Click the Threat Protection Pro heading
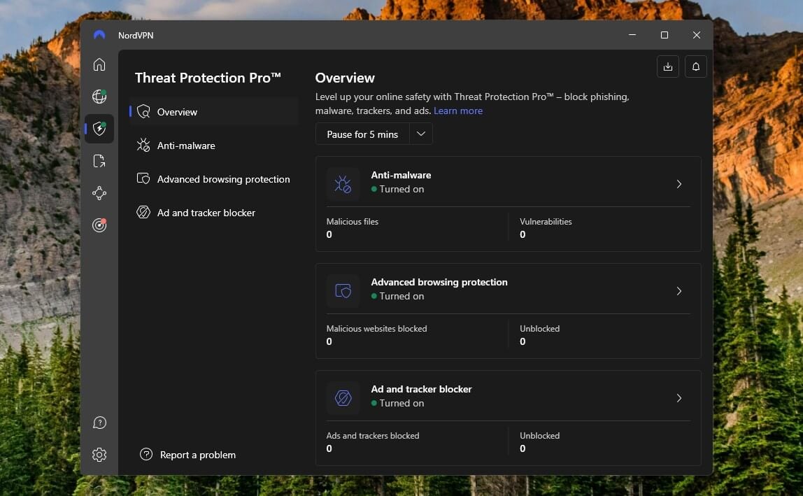This screenshot has height=496, width=803. tap(208, 78)
